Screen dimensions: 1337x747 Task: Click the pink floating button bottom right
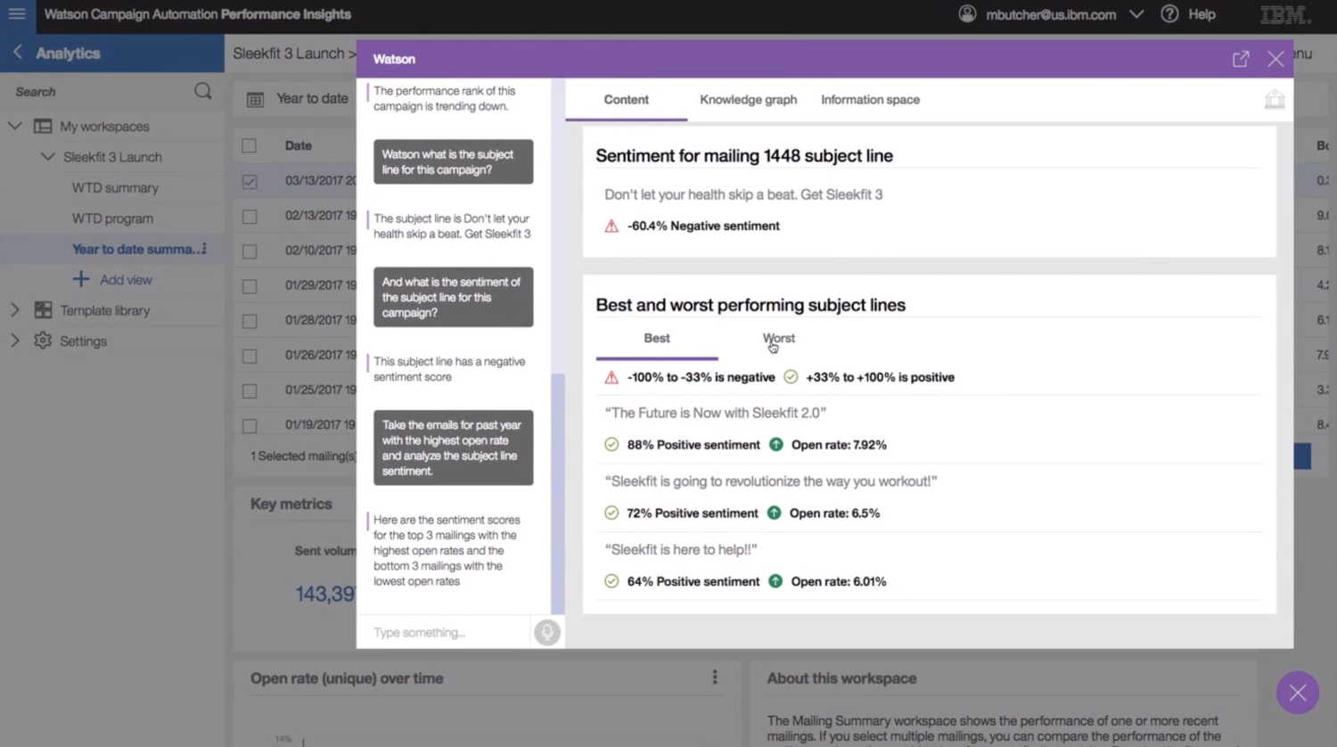pos(1297,693)
